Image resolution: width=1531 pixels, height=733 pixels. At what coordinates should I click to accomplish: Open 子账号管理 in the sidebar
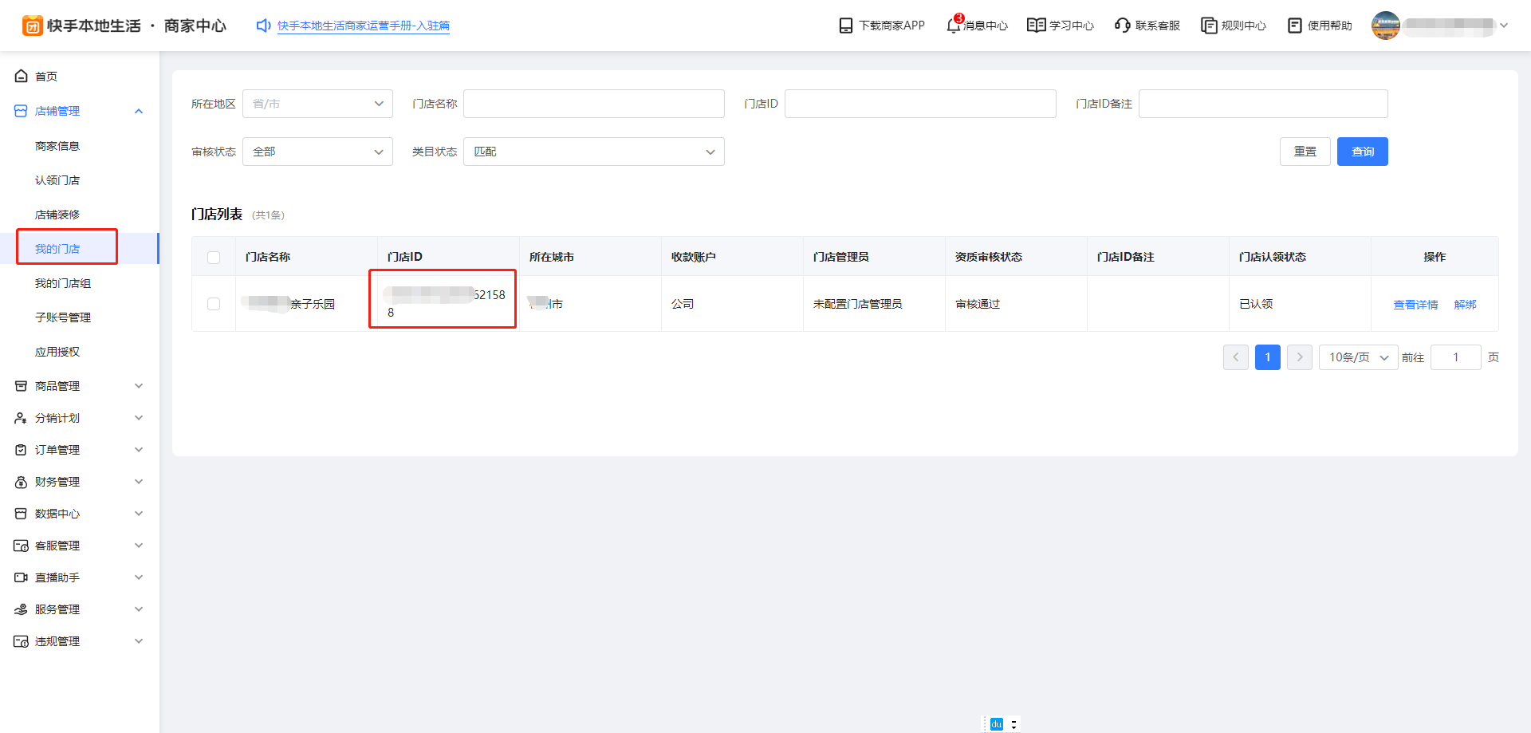tap(63, 317)
